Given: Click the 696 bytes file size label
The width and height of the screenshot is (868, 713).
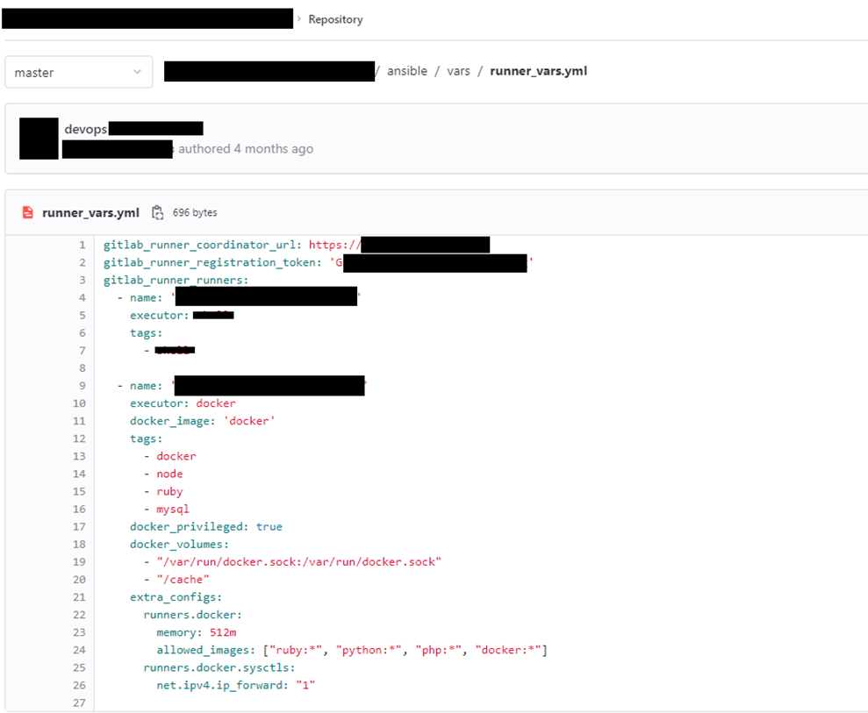Looking at the screenshot, I should tap(195, 212).
